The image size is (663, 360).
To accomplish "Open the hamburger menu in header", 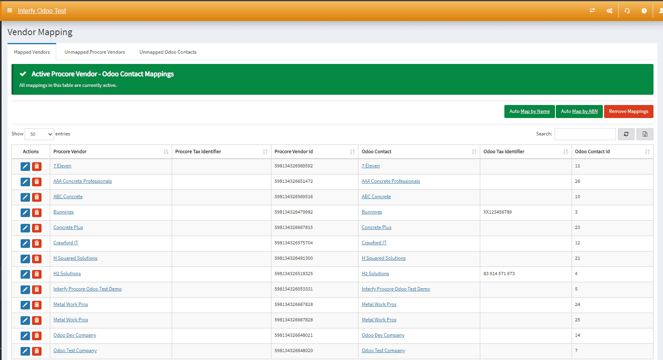I will (9, 11).
